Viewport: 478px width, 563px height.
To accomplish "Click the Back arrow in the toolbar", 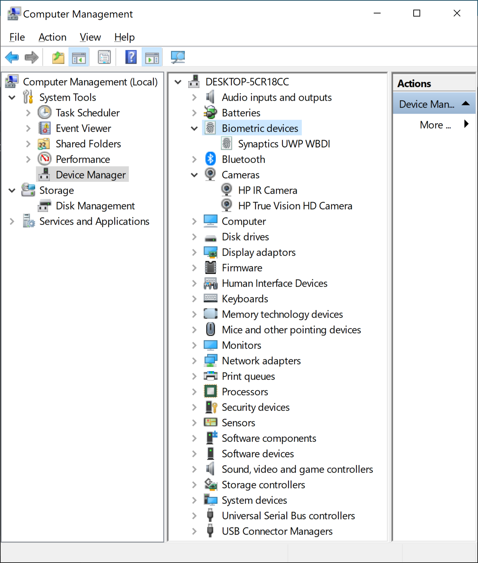I will coord(12,57).
